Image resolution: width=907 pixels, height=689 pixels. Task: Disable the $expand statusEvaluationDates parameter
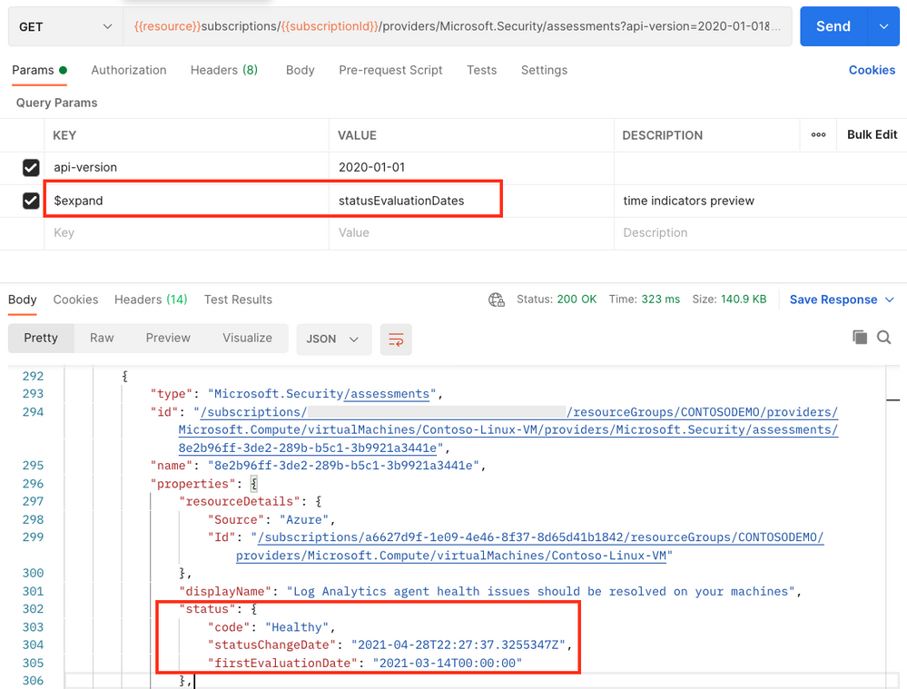coord(31,200)
